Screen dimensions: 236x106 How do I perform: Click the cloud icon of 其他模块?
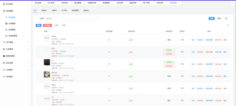[4, 77]
